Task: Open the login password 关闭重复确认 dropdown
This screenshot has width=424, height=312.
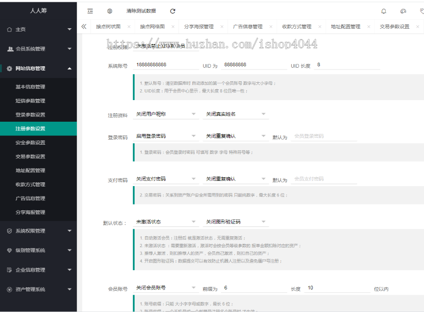Action: (x=236, y=136)
